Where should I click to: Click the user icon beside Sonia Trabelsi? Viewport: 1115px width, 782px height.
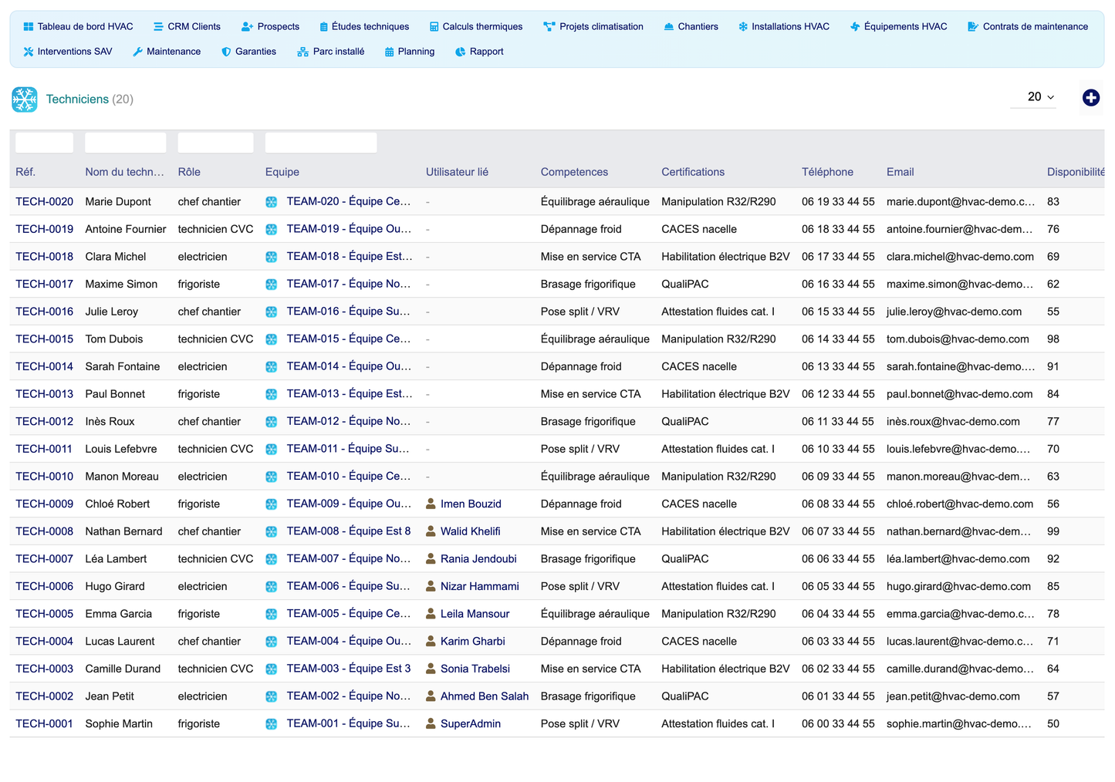pyautogui.click(x=431, y=669)
